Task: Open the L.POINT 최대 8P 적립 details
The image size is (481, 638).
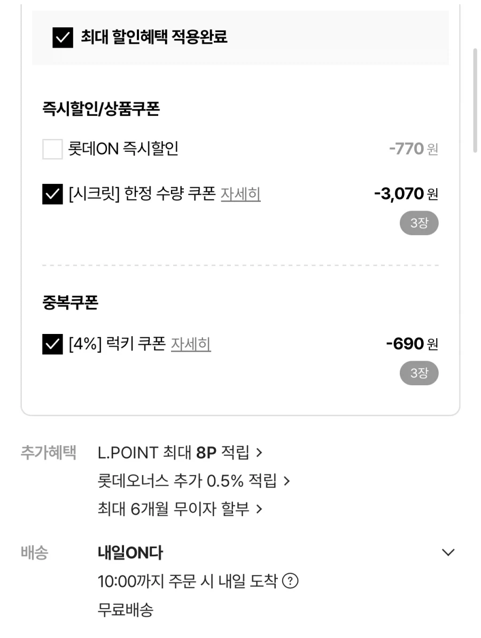Action: (174, 453)
